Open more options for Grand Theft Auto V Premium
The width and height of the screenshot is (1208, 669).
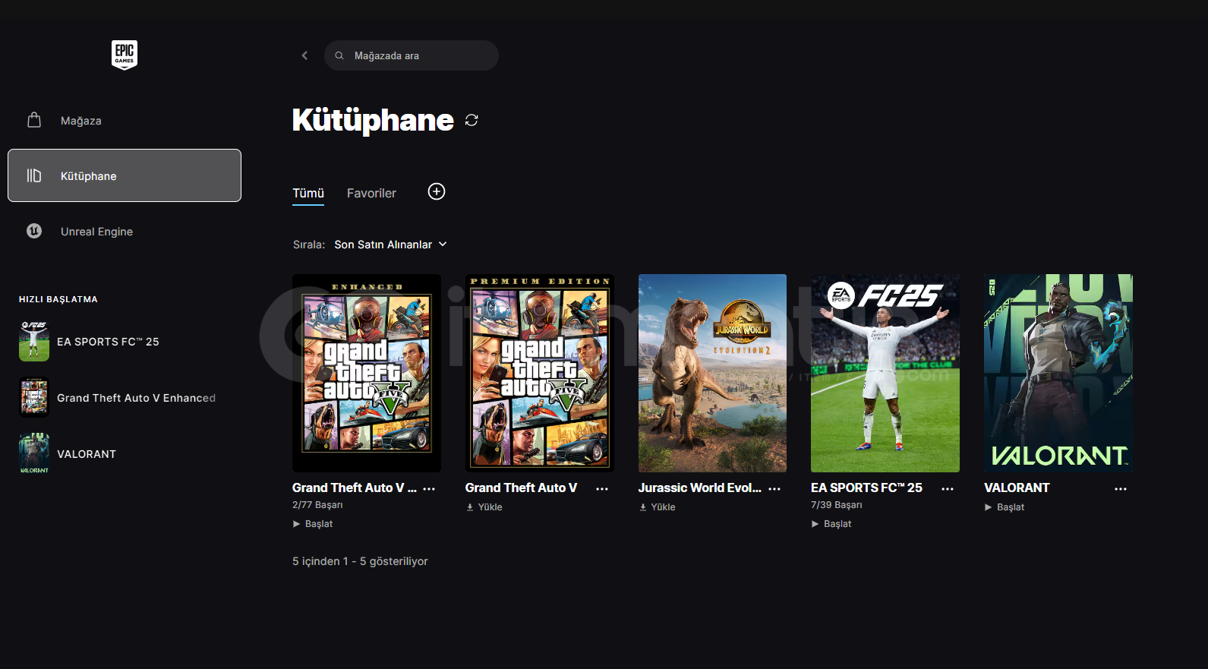click(601, 489)
